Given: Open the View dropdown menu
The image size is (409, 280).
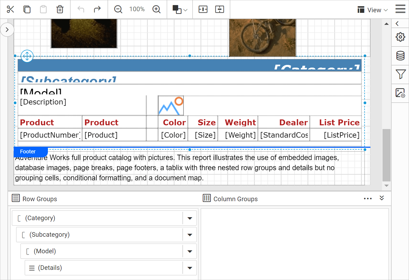Looking at the screenshot, I should 373,10.
